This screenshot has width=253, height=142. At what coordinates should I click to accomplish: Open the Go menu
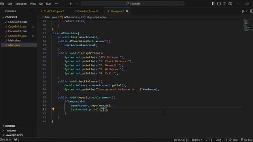[x=41, y=4]
